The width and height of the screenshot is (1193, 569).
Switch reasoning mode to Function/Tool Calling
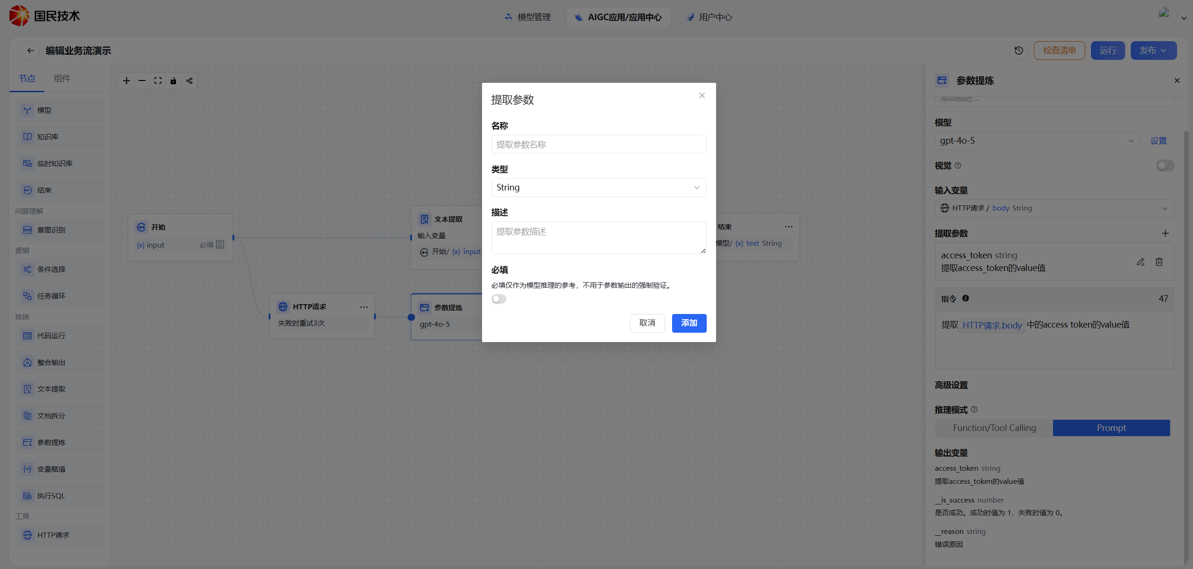[994, 427]
